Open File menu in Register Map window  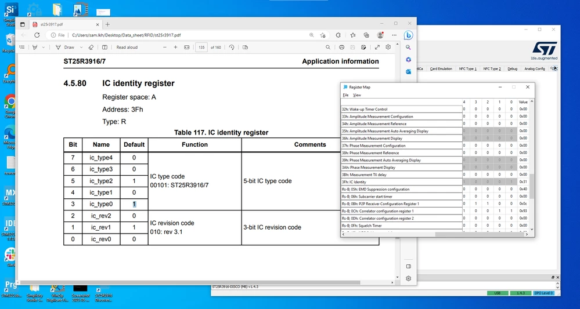[345, 95]
